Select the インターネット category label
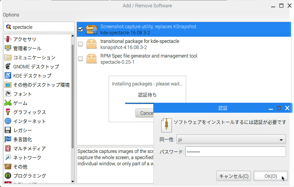Viewport: 294px width, 187px height. pyautogui.click(x=30, y=121)
